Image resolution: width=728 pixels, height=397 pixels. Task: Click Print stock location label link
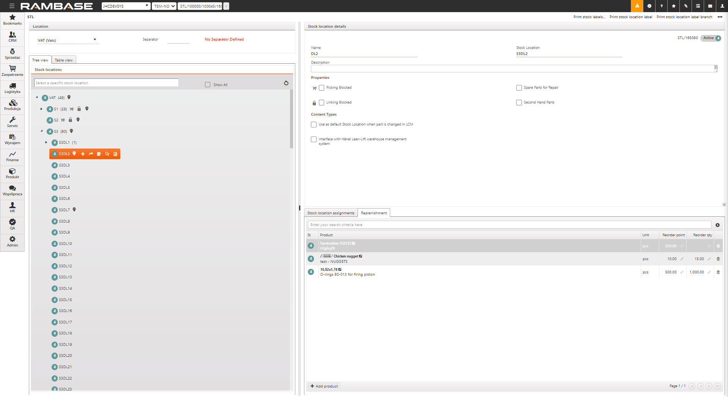click(630, 17)
